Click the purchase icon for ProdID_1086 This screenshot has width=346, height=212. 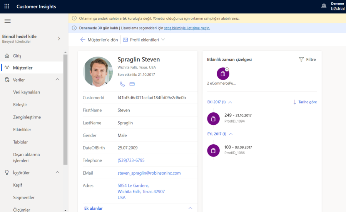213,150
